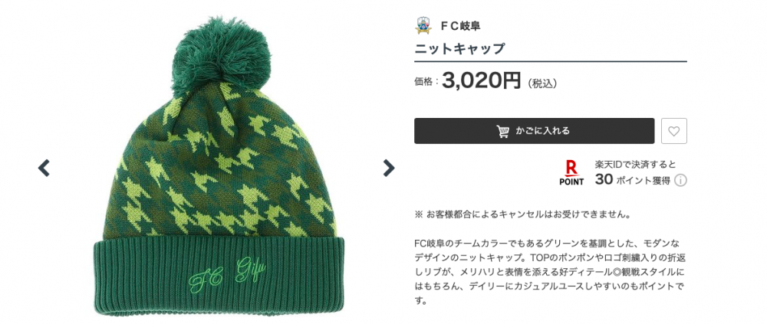Click the cancellation notice starting with ※

click(522, 214)
